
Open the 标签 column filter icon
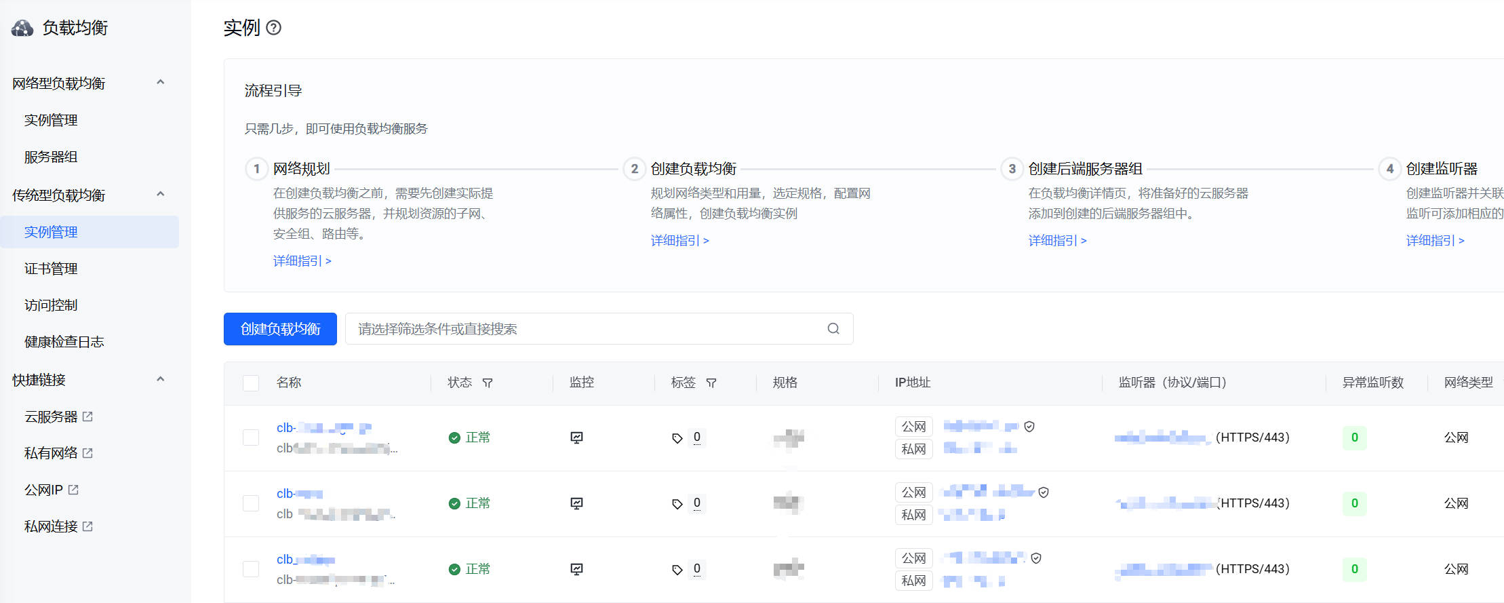coord(711,383)
